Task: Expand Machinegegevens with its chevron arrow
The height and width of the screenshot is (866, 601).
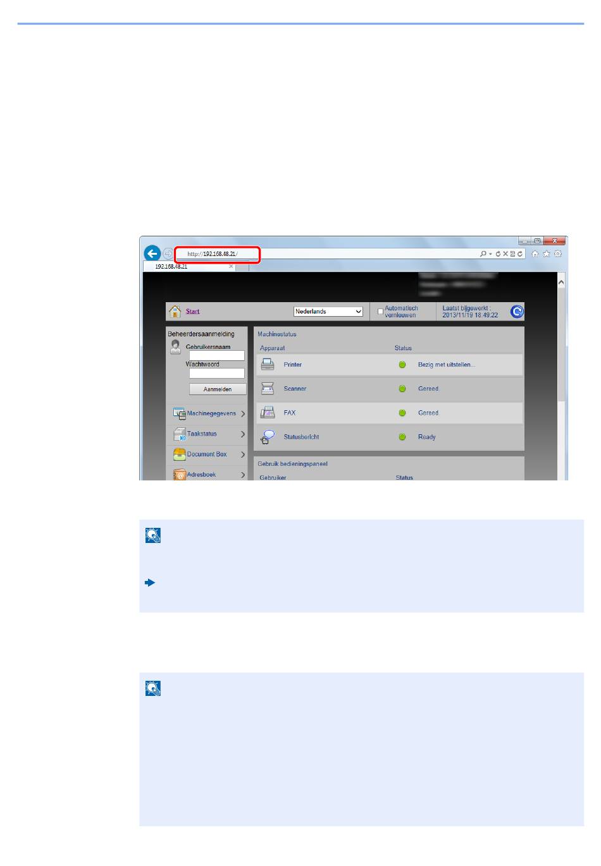Action: tap(243, 414)
